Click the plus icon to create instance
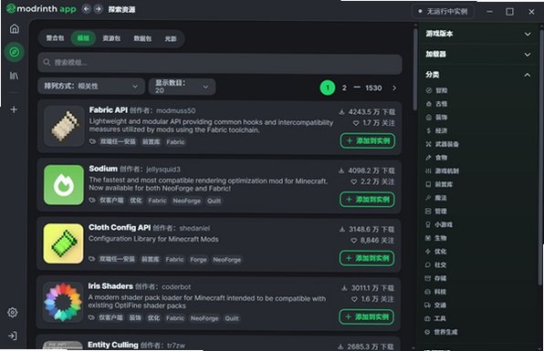The image size is (544, 351). pos(14,109)
